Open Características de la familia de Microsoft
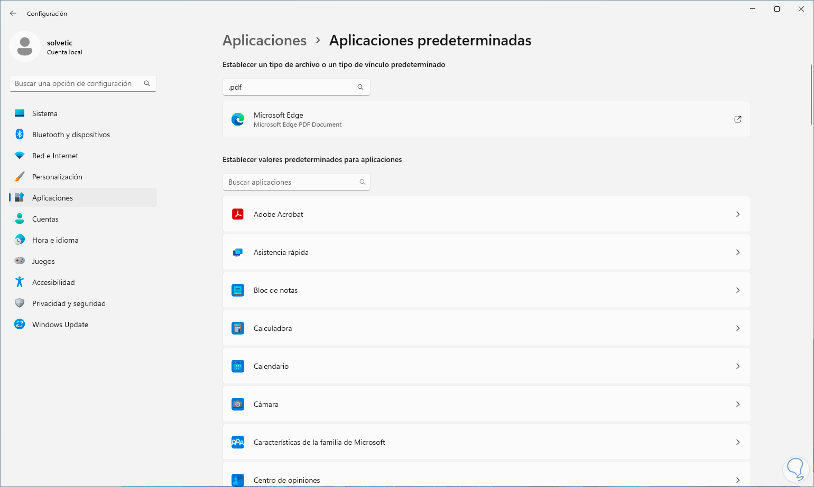The width and height of the screenshot is (814, 487). (x=319, y=442)
